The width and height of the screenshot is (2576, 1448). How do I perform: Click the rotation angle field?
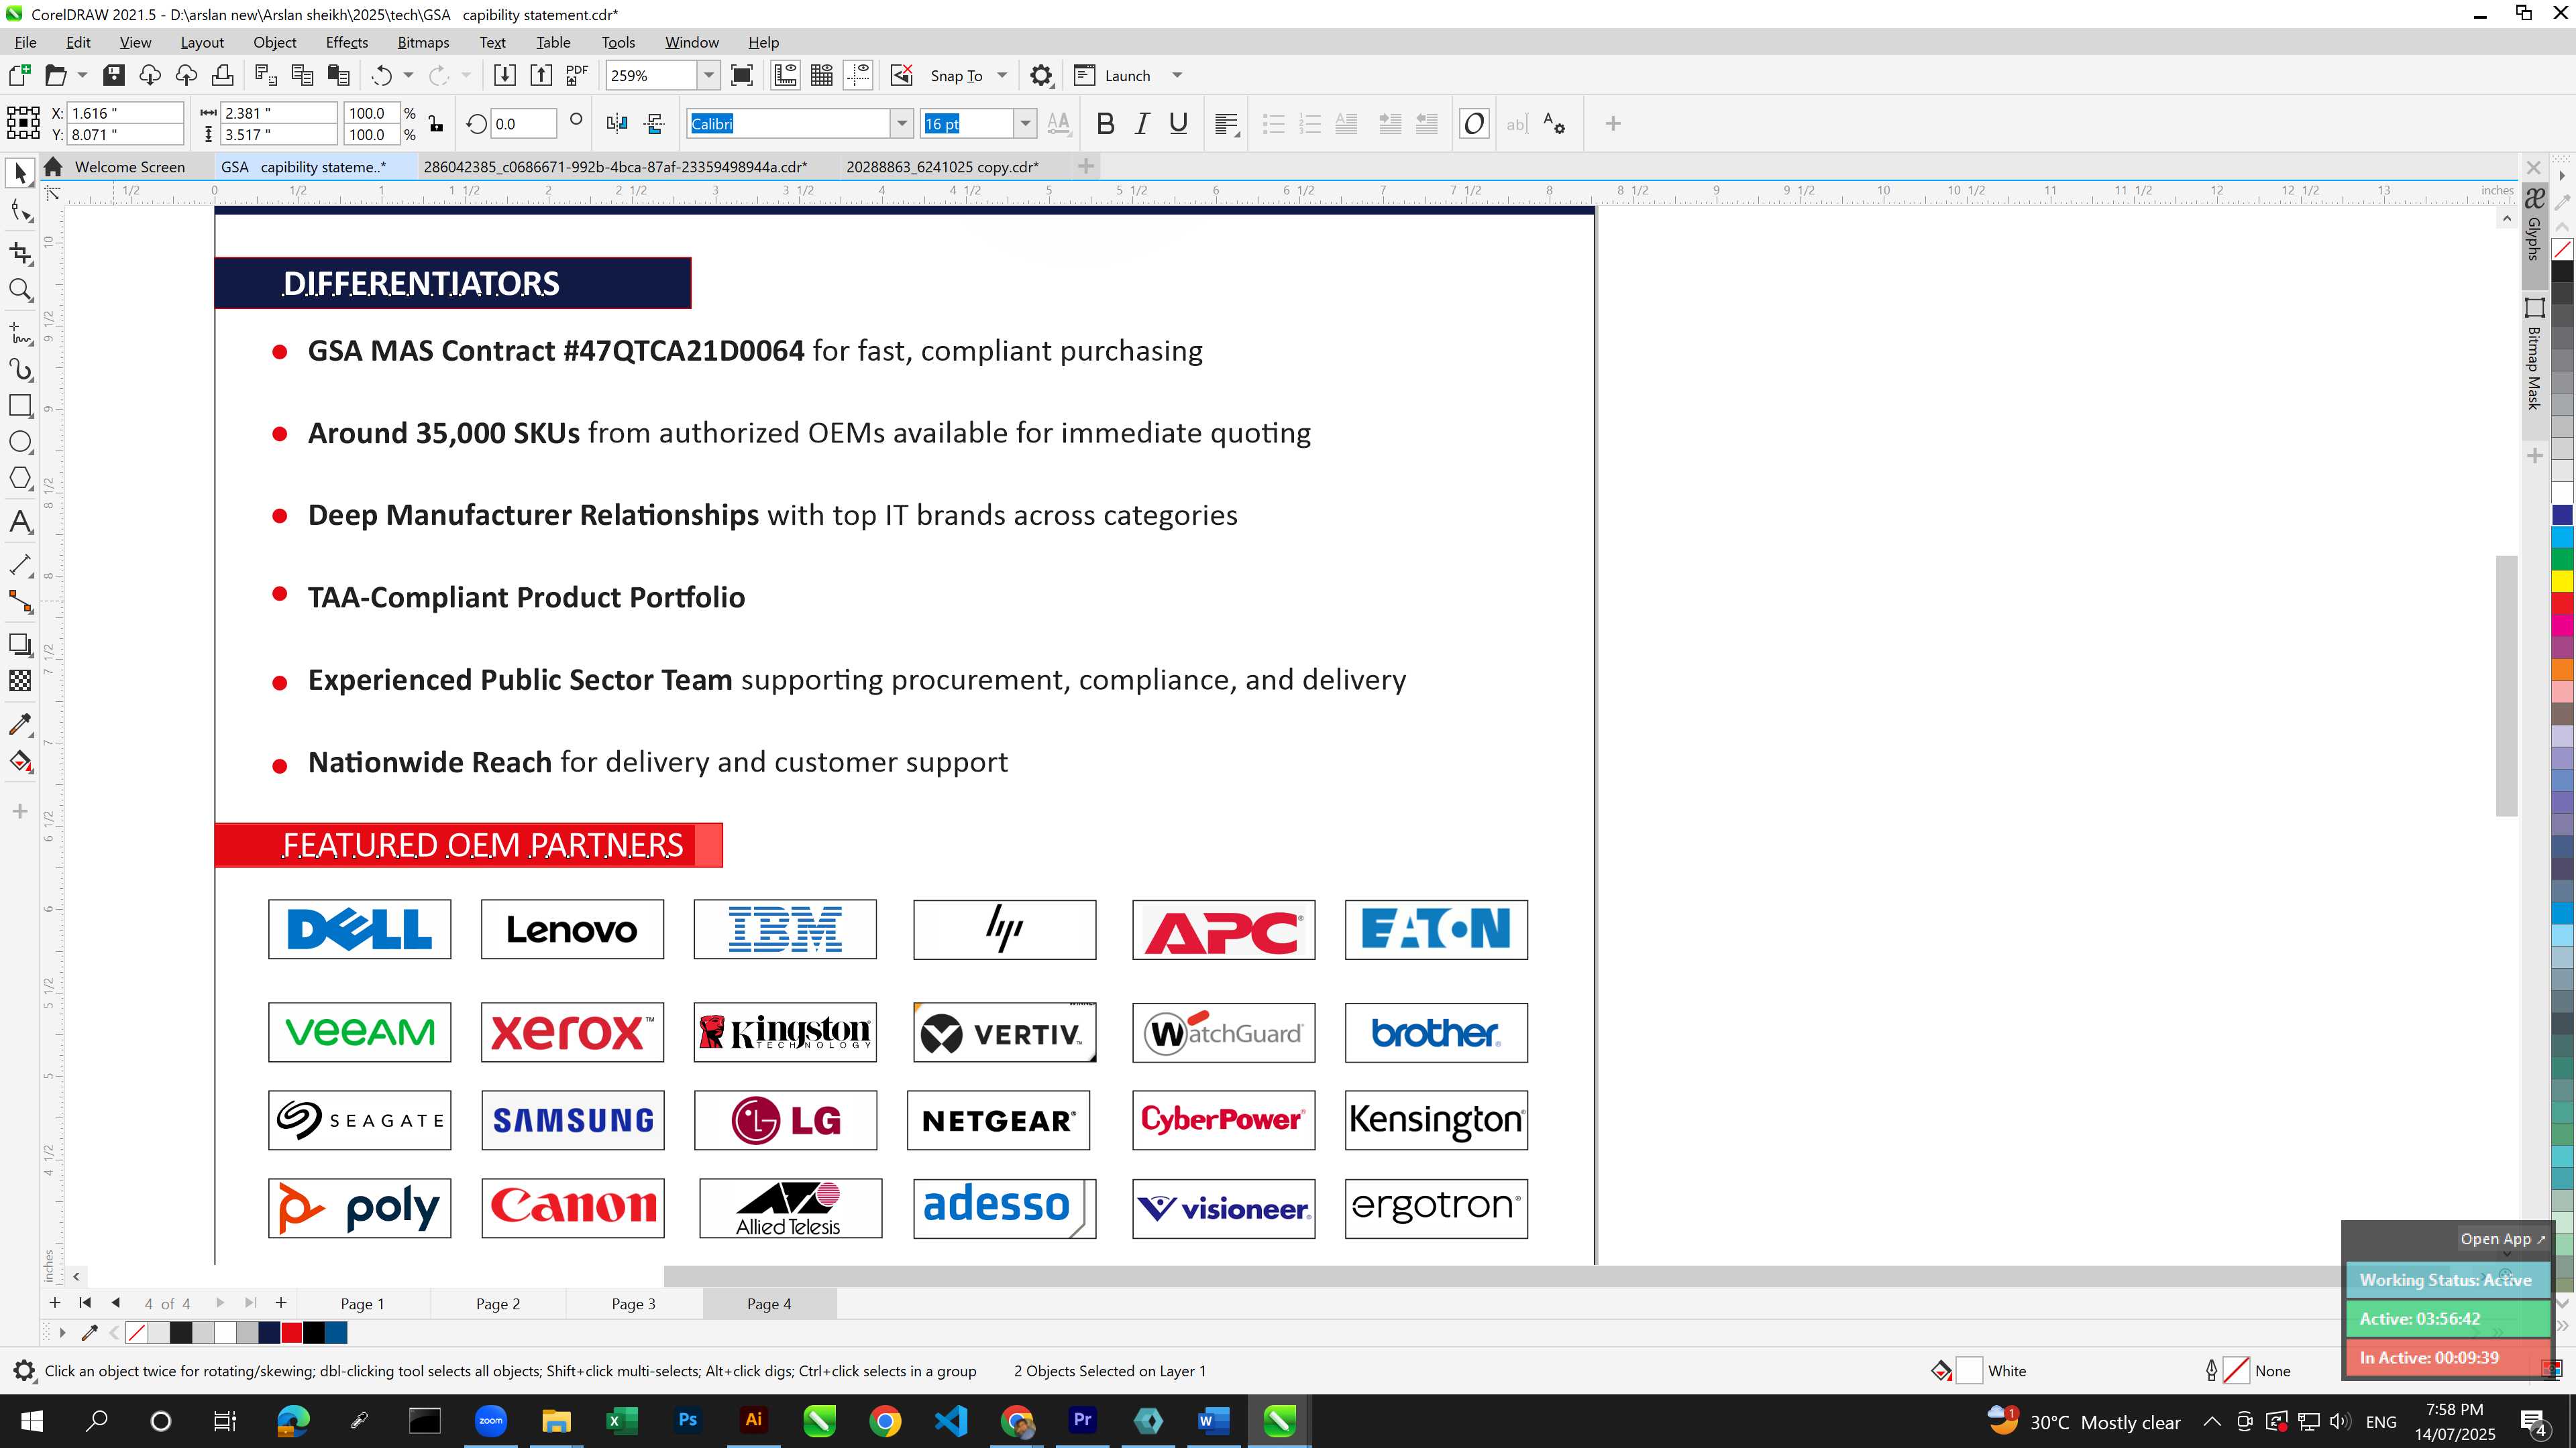tap(523, 124)
